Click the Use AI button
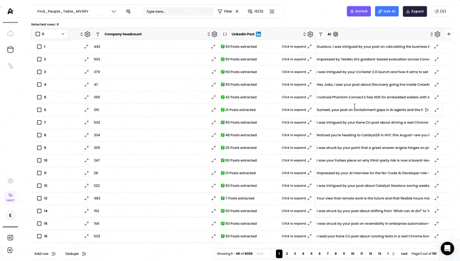This screenshot has width=460, height=261. [x=386, y=11]
